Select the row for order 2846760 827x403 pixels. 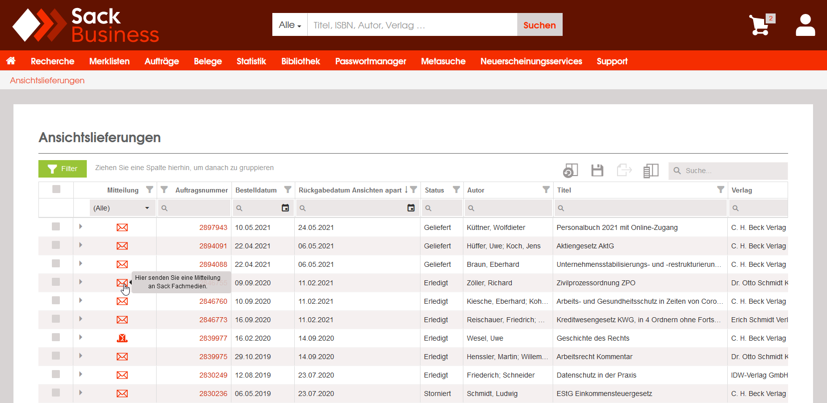tap(56, 300)
